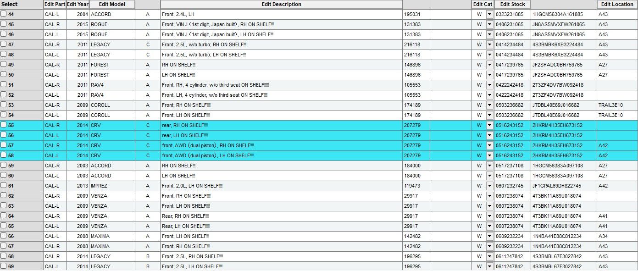Expand the category dropdown for row 59
Screen dimensions: 638x271
pos(489,166)
